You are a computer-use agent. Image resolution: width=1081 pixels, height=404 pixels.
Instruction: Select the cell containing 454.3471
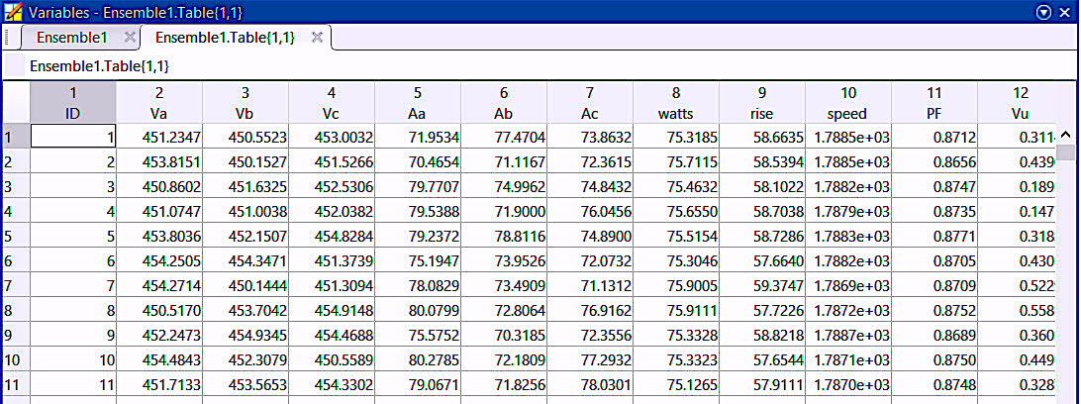click(x=246, y=261)
